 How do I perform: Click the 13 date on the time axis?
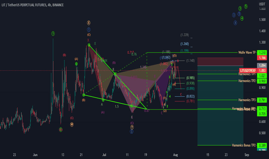pyautogui.click(x=63, y=155)
